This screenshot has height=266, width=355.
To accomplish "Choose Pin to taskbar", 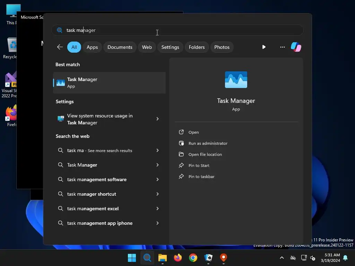I will [x=201, y=177].
